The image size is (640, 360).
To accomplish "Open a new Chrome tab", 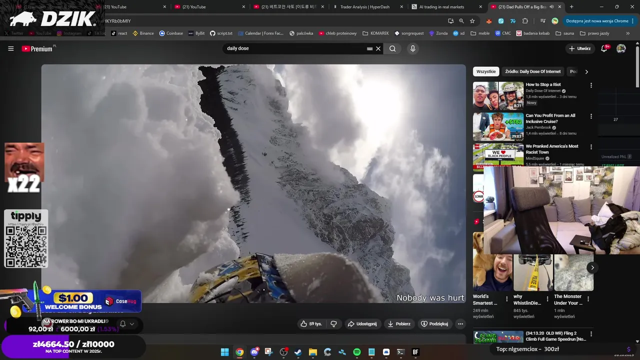I will [571, 7].
